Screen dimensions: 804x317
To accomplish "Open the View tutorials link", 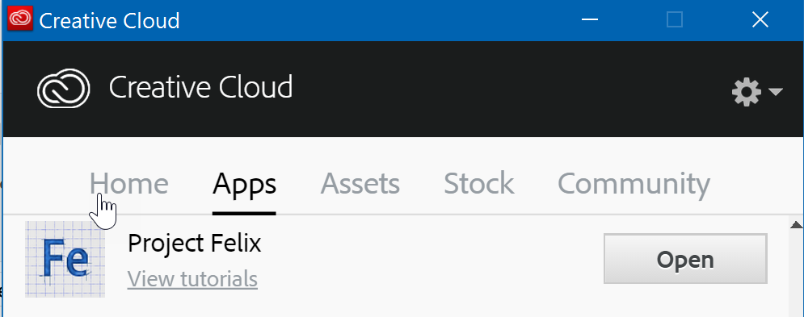I will pos(192,279).
